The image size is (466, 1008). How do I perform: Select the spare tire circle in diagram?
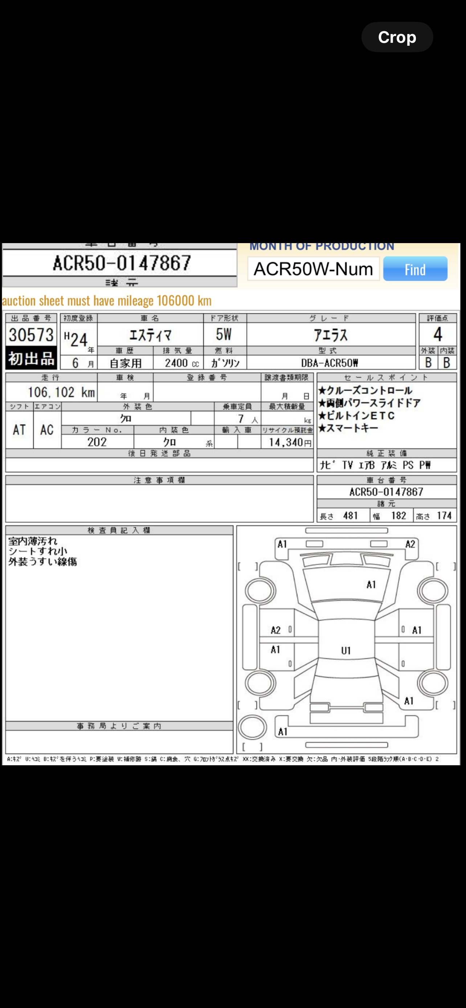252,727
